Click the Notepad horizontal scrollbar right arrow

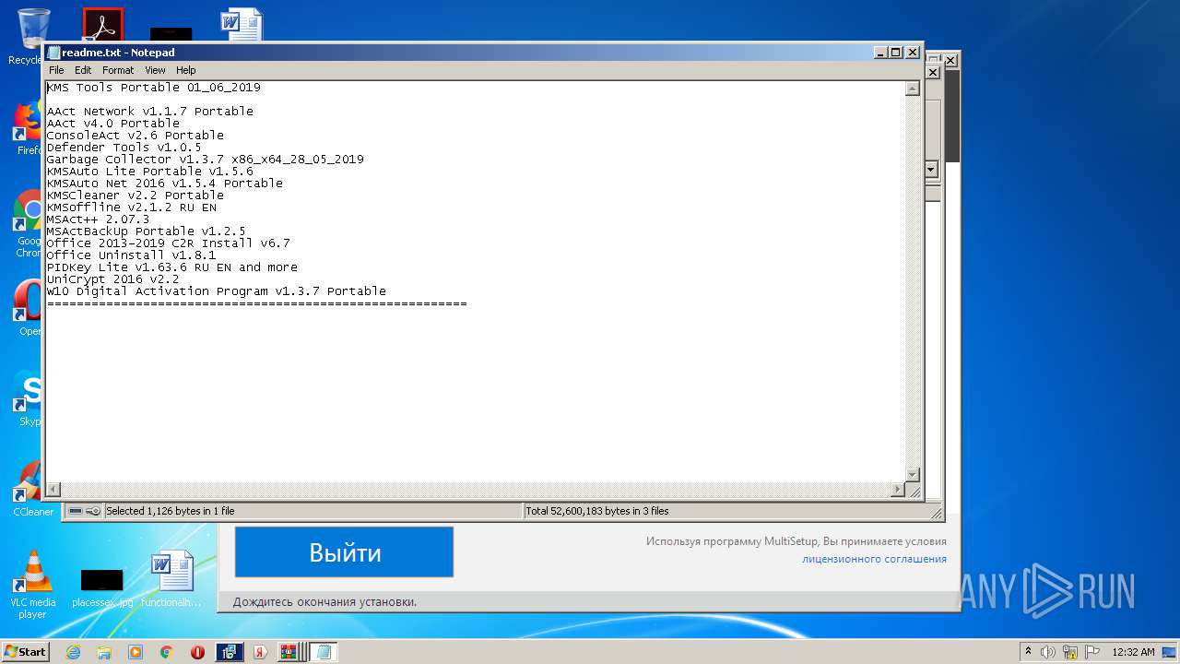click(x=898, y=490)
